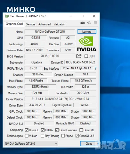Click the Bandwidth field 25.6 GB/s

[83, 93]
